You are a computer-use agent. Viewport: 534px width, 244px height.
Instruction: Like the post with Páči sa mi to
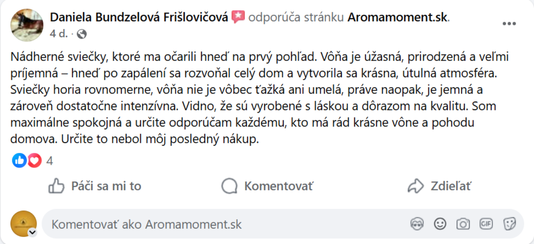[95, 186]
